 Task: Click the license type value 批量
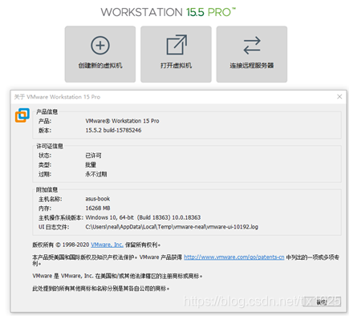pos(91,164)
